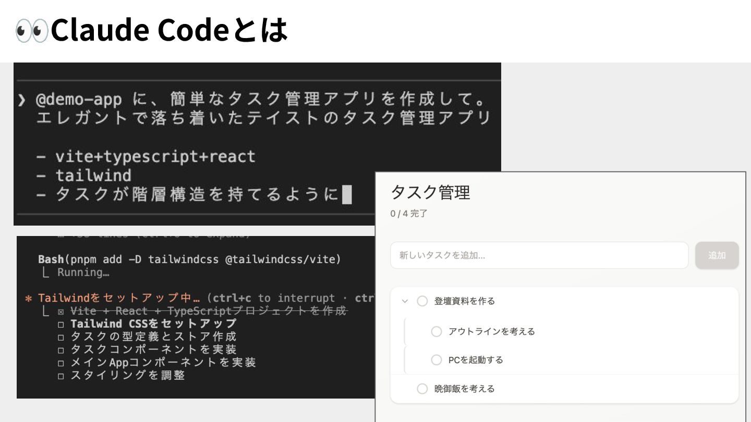Click the 0 / 4 完了 counter

[409, 214]
